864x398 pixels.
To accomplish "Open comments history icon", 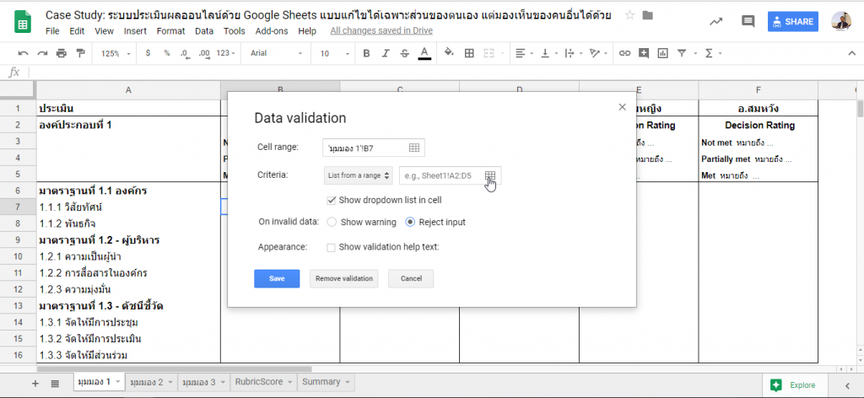I will [748, 22].
